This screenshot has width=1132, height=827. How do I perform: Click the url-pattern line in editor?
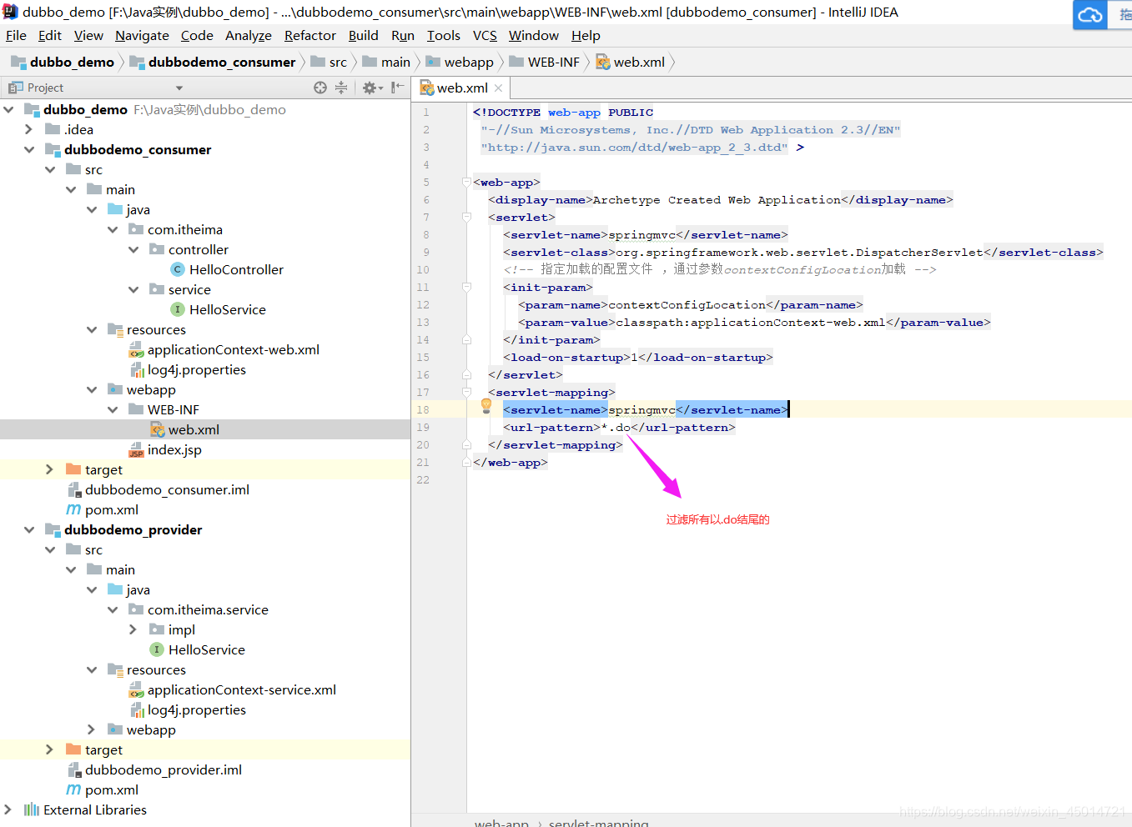(619, 427)
